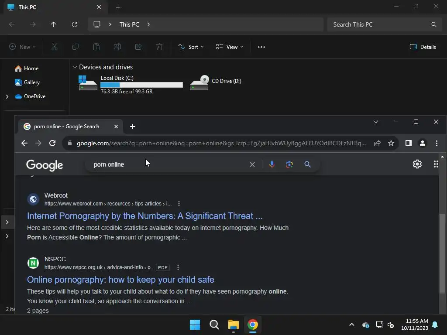Screen dimensions: 447x335
Task: Collapse the Devices and drives group
Action: (x=75, y=67)
